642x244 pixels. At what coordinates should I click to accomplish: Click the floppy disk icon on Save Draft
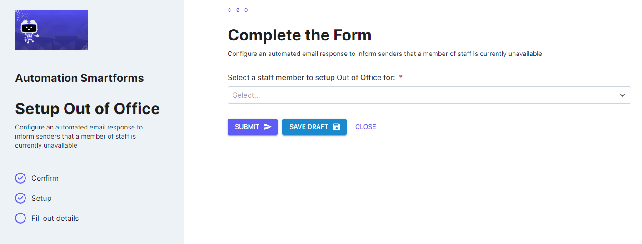(337, 127)
